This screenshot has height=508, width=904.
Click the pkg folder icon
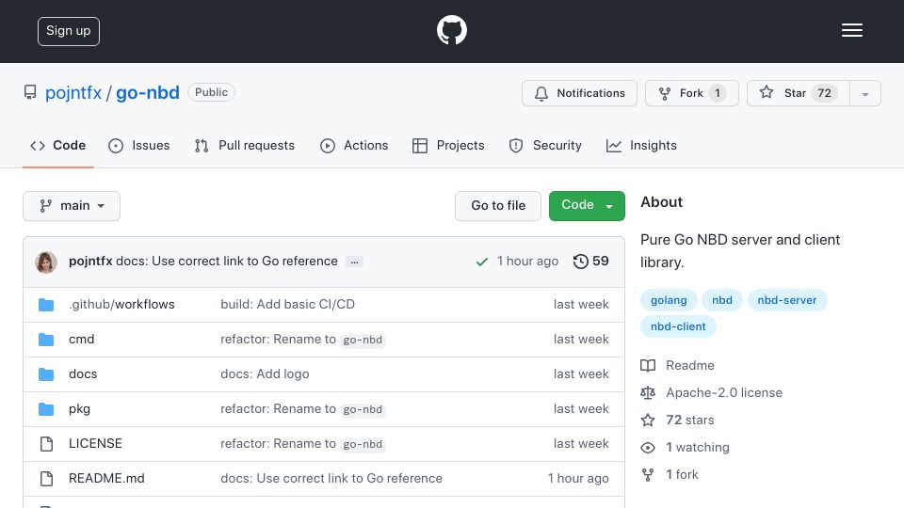point(46,409)
